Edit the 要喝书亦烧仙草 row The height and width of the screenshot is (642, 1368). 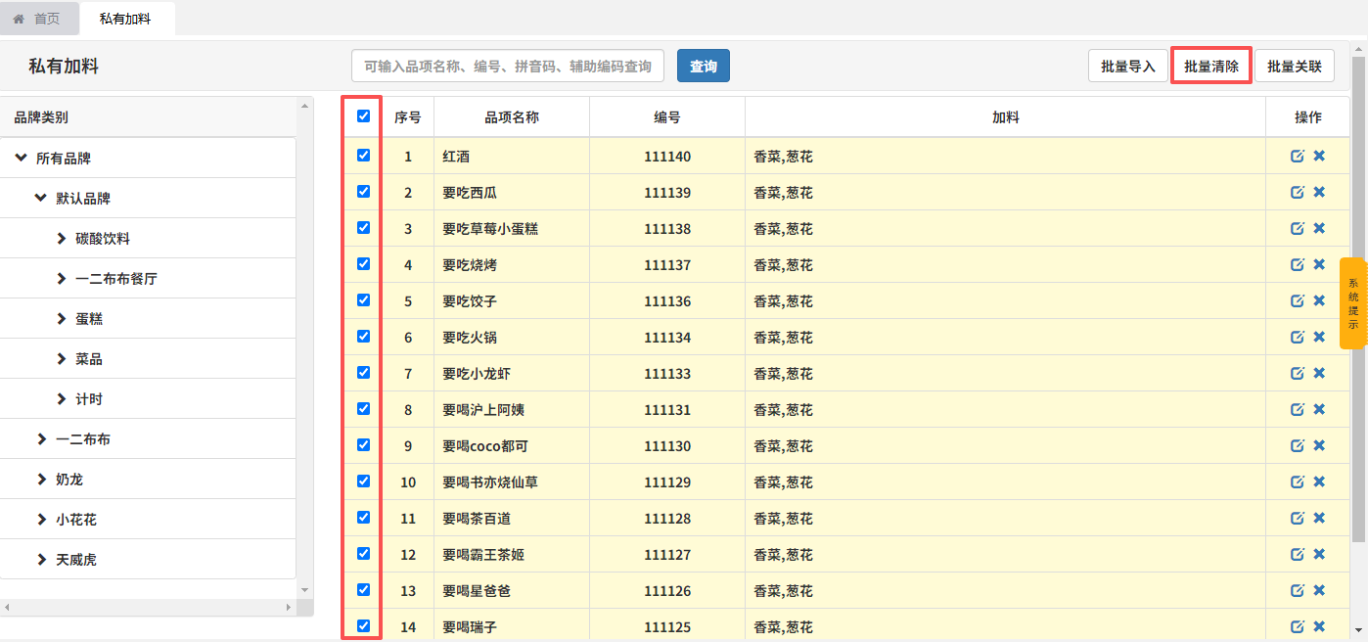point(1298,481)
